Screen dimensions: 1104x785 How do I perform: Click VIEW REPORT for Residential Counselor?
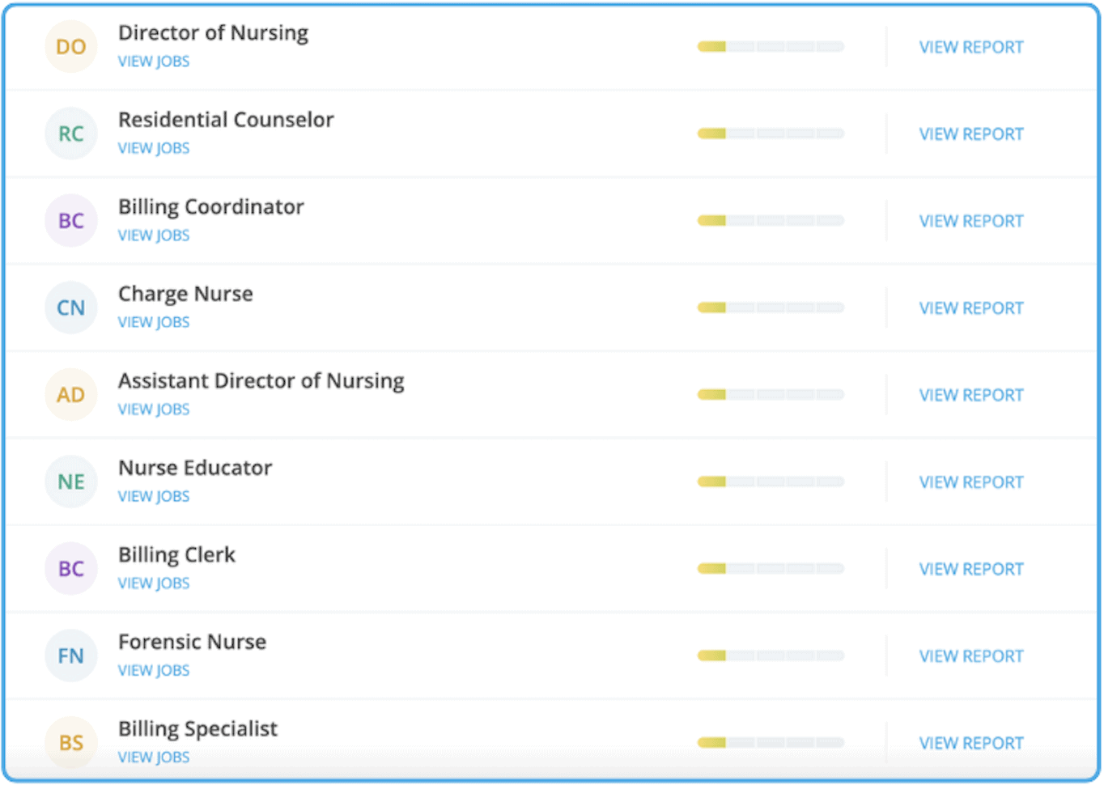pyautogui.click(x=970, y=134)
